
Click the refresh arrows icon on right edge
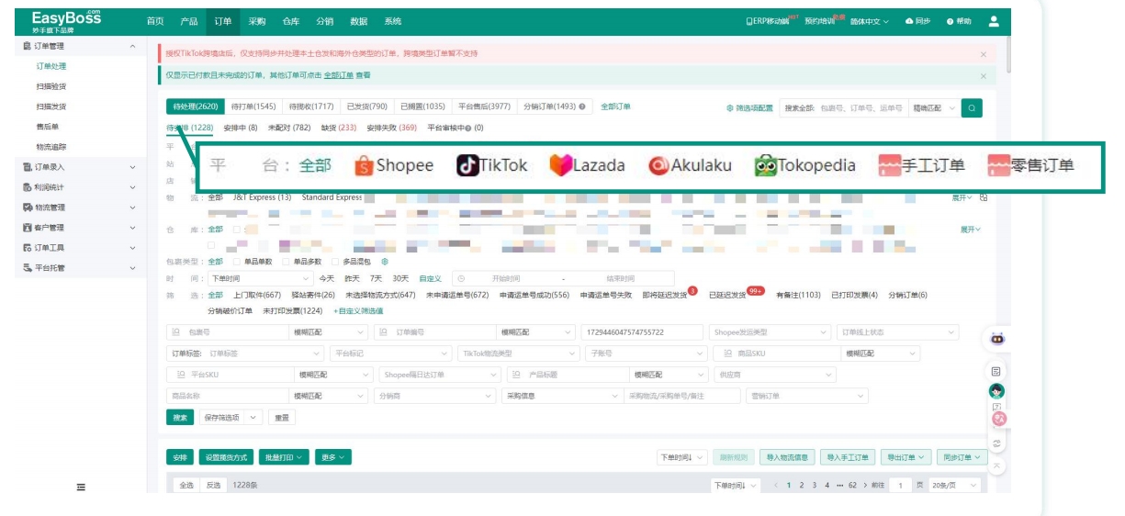click(996, 443)
